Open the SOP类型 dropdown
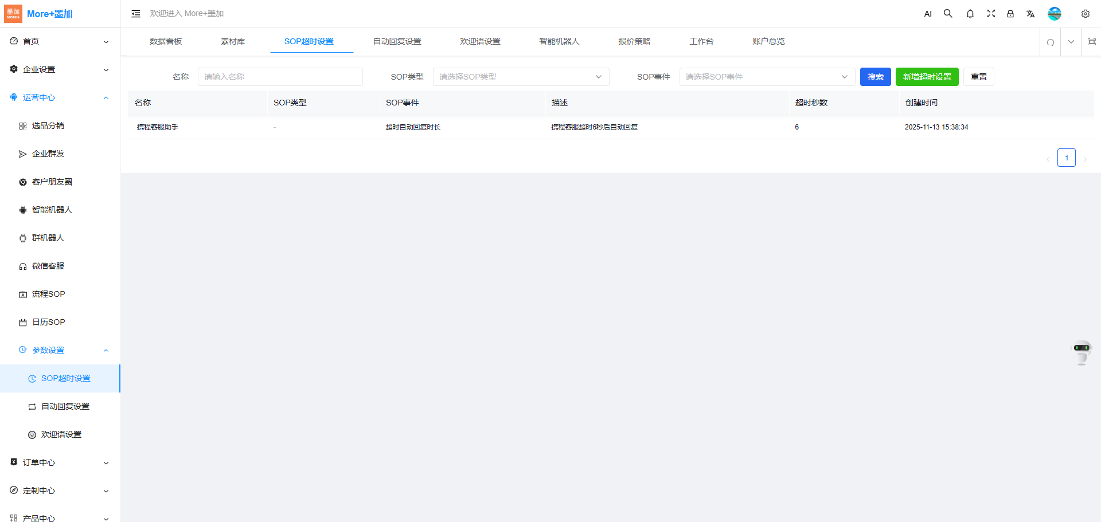The height and width of the screenshot is (522, 1101). pyautogui.click(x=521, y=77)
